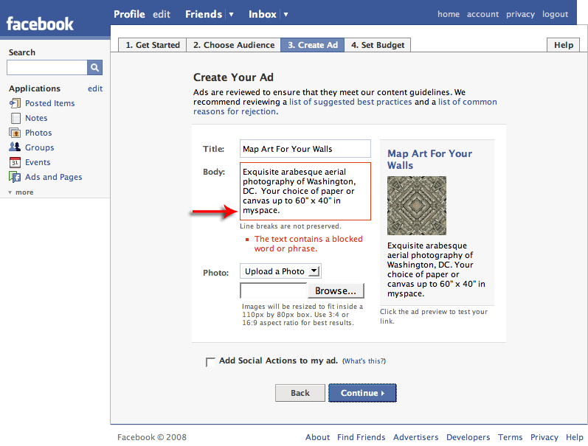Image resolution: width=588 pixels, height=446 pixels.
Task: Click the logout link
Action: pyautogui.click(x=555, y=14)
